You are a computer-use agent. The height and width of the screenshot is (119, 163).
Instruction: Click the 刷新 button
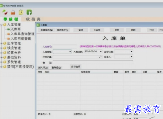pos(117,30)
